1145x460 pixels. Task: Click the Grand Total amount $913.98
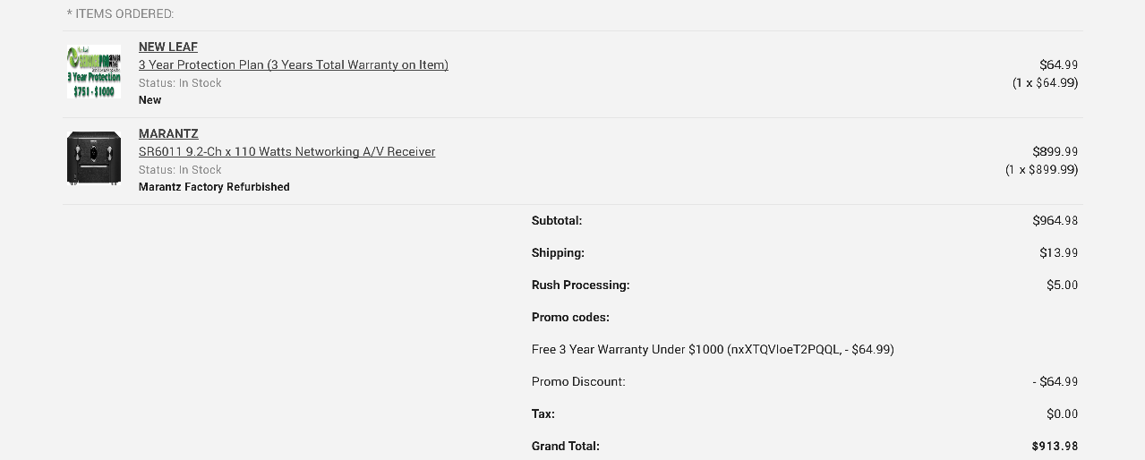[x=1055, y=447]
